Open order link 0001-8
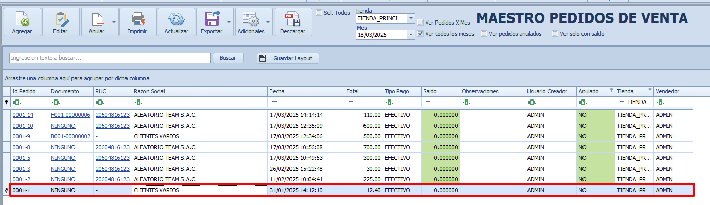 pyautogui.click(x=22, y=147)
